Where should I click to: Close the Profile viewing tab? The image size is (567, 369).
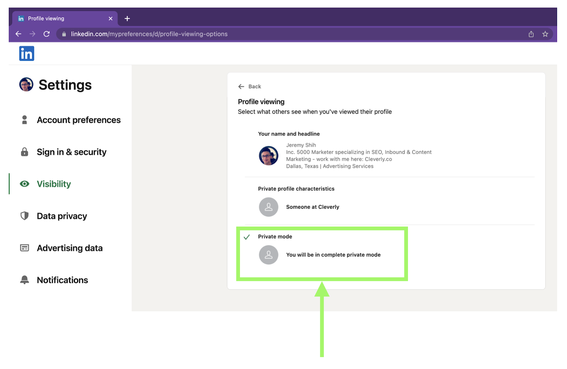[111, 18]
